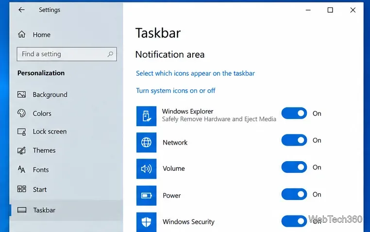This screenshot has height=232, width=370.
Task: Open the Background settings page
Action: 50,95
